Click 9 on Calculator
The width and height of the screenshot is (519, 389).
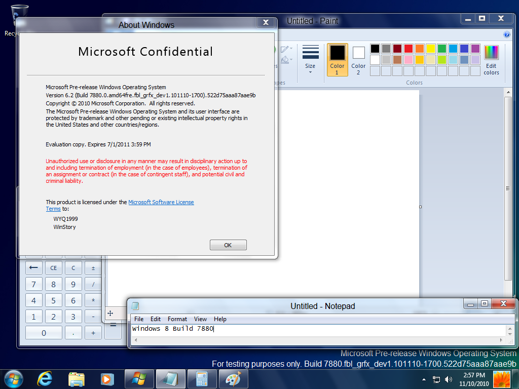(x=73, y=284)
